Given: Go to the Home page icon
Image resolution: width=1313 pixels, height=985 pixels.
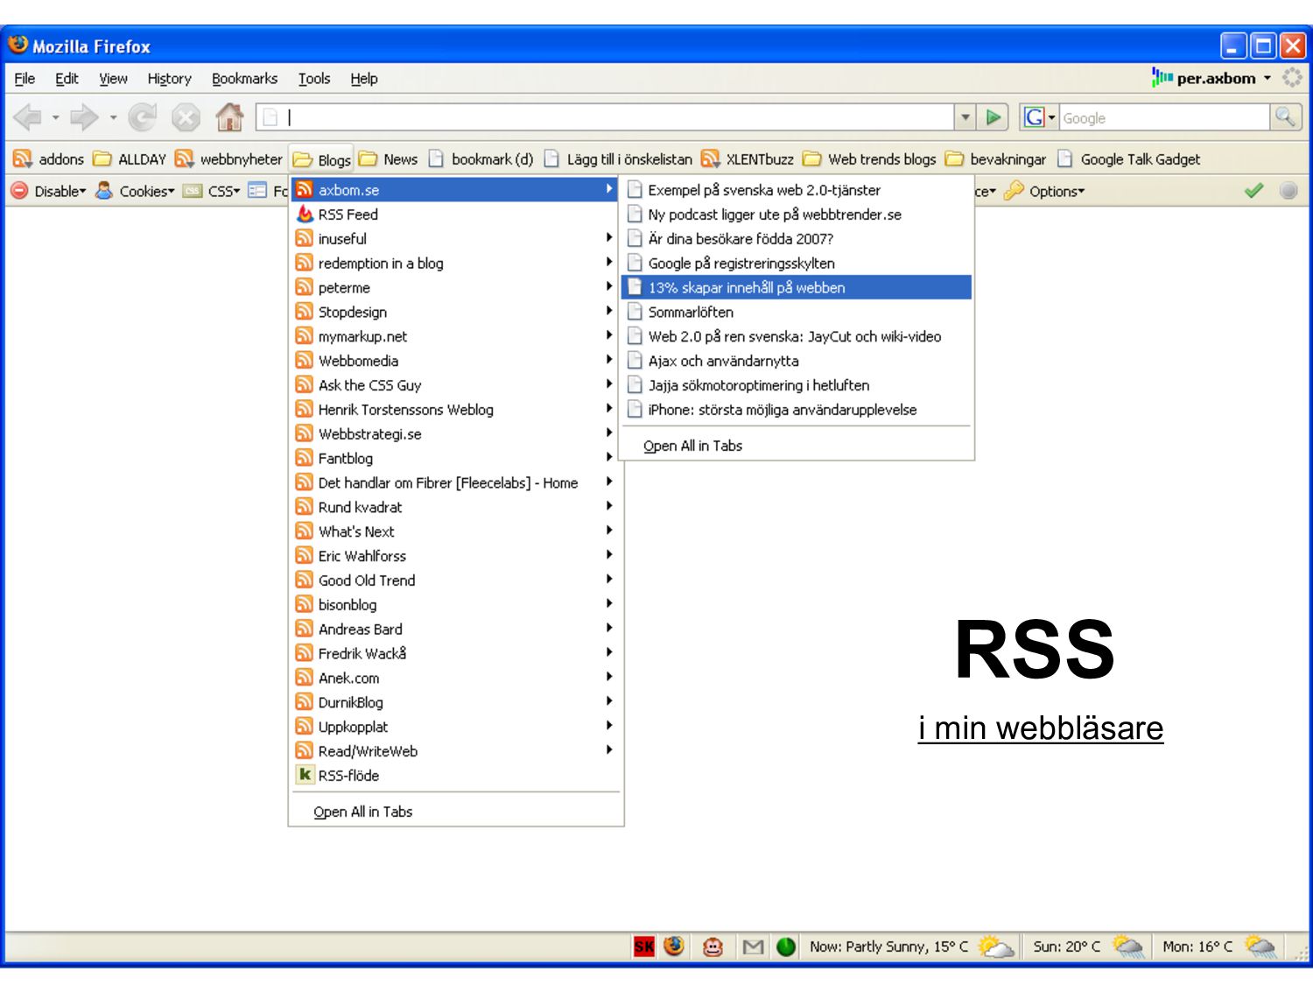Looking at the screenshot, I should point(229,116).
